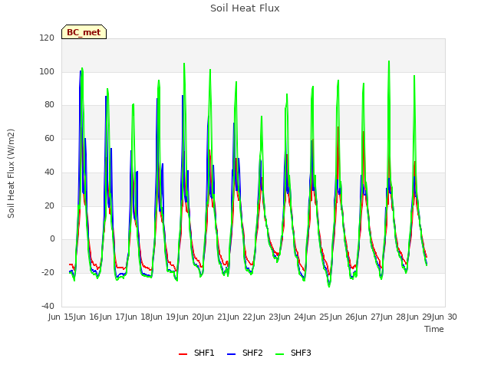The image size is (491, 368).
Task: Click the 20 y-axis tick label
Action: coord(49,206)
